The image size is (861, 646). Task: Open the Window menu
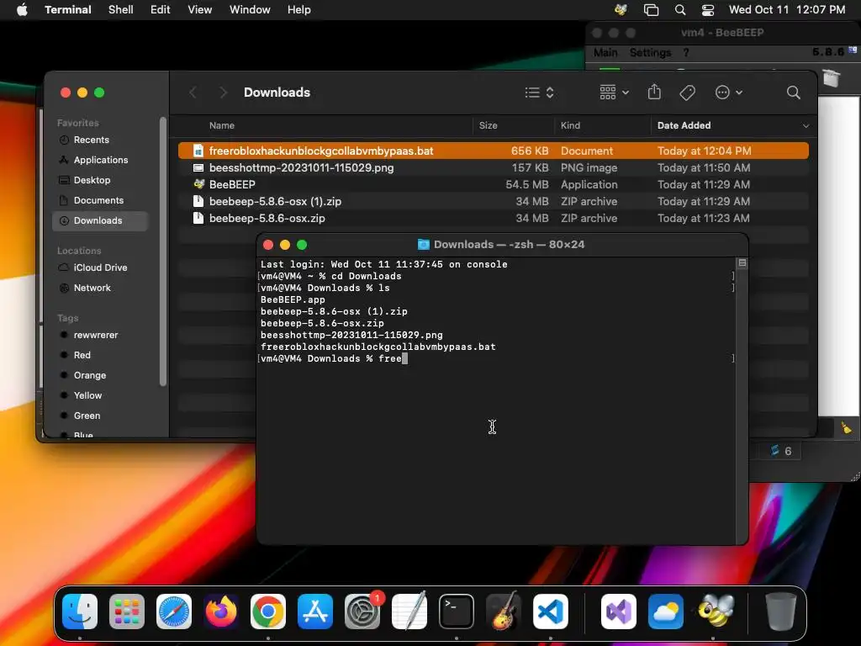coord(250,10)
